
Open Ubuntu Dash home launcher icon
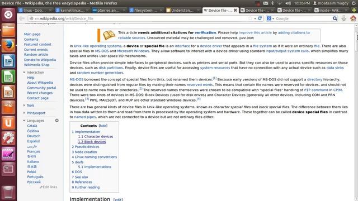(8, 15)
